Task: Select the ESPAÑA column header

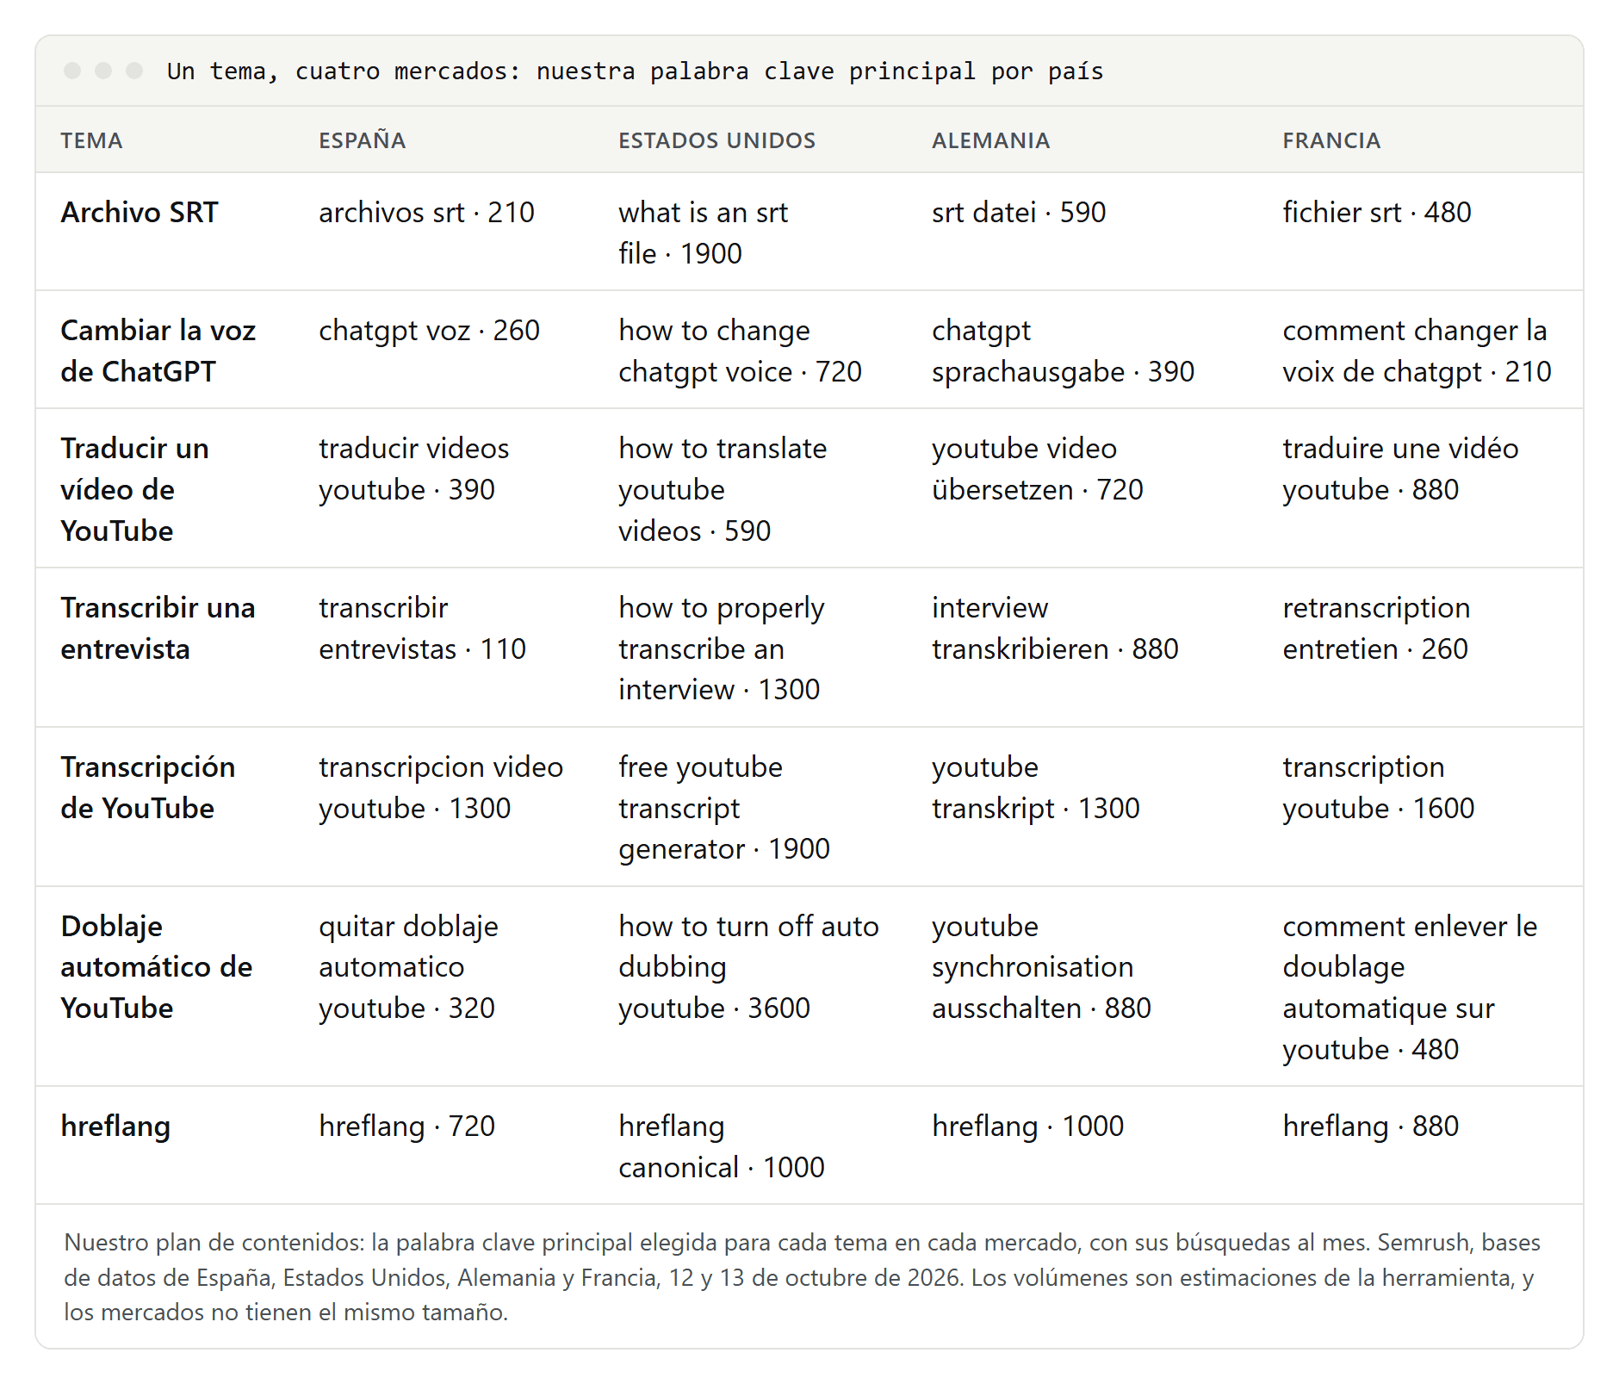Action: point(362,140)
